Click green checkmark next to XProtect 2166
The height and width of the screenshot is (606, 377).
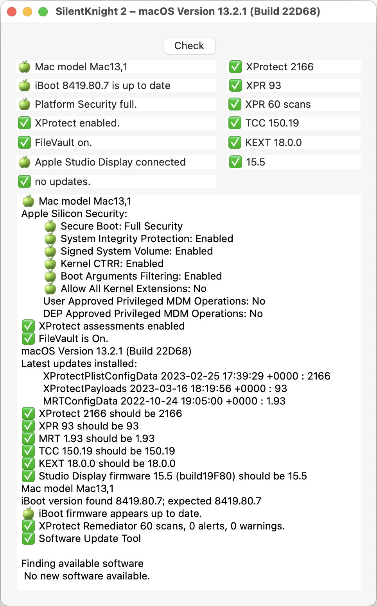(x=235, y=67)
